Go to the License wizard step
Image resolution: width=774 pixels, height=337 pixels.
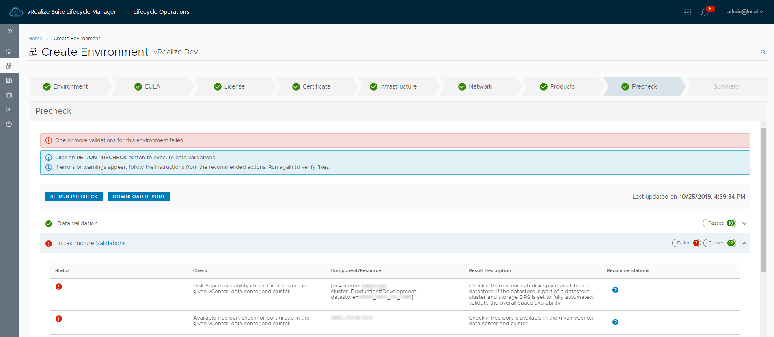coord(234,86)
